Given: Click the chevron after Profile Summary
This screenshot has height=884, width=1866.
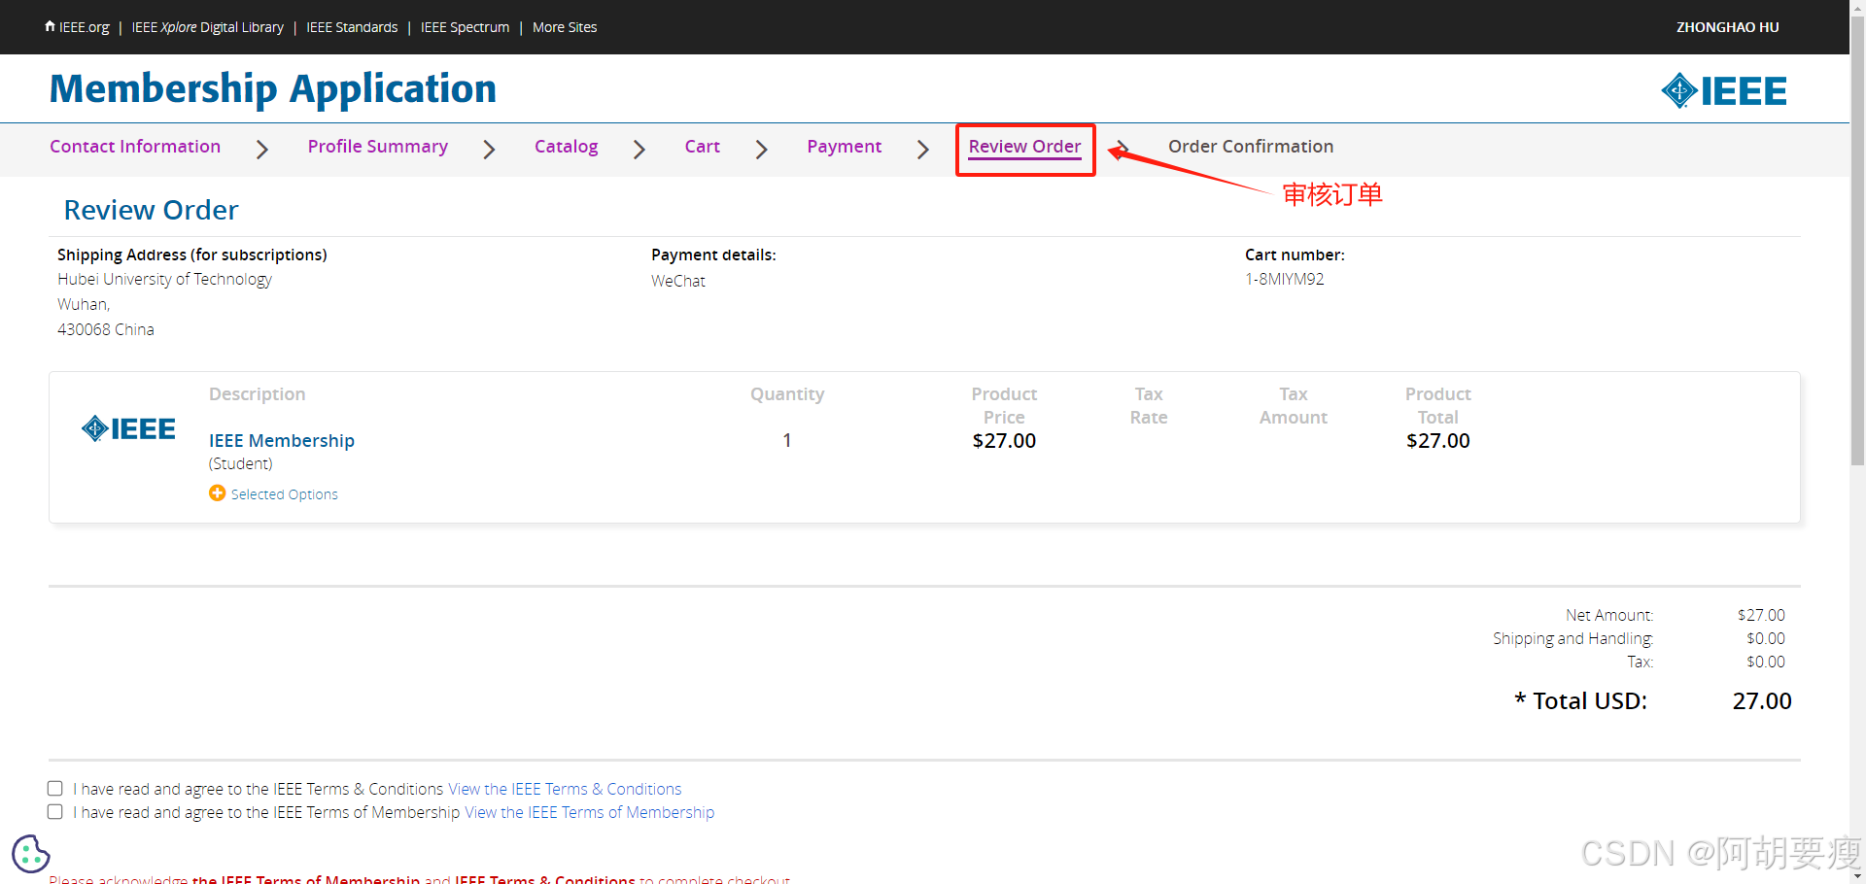Looking at the screenshot, I should (489, 149).
